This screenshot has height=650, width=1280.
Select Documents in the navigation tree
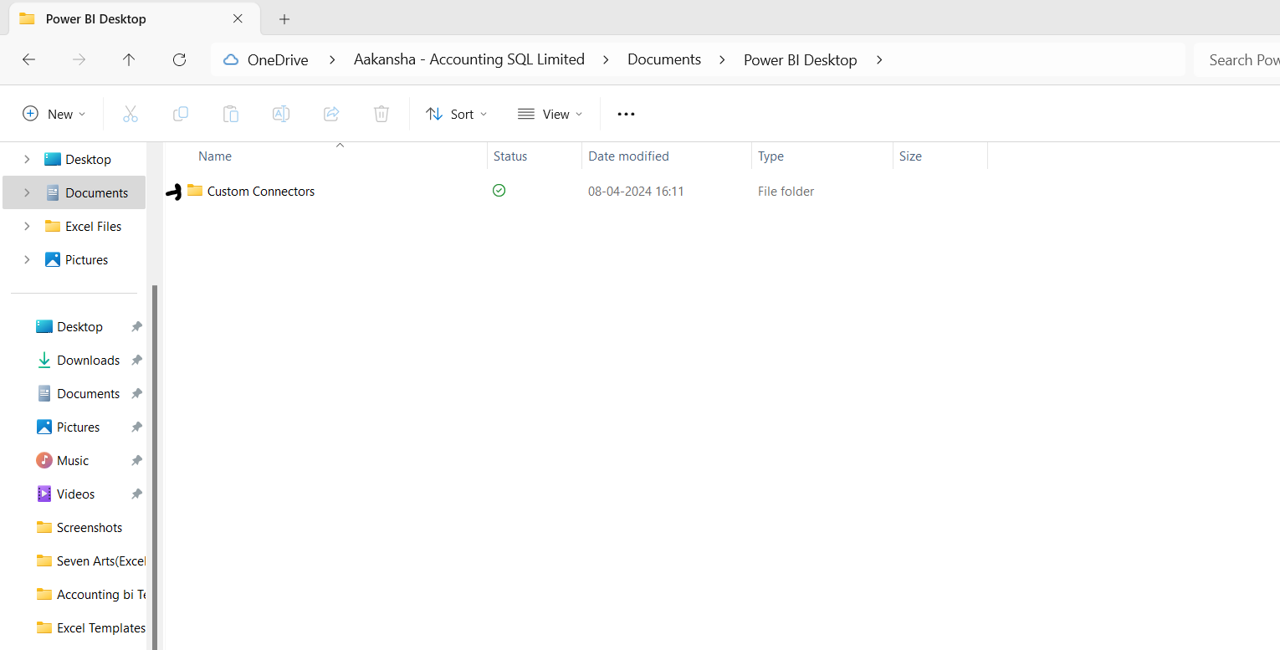point(74,192)
